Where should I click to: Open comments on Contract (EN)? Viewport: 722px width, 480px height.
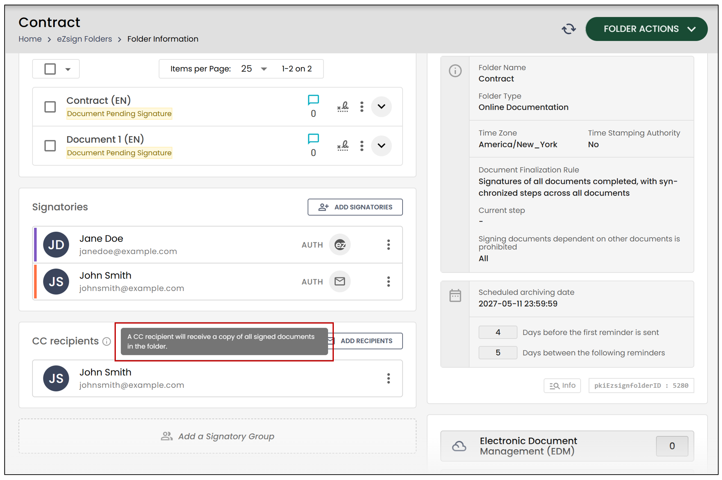click(313, 100)
